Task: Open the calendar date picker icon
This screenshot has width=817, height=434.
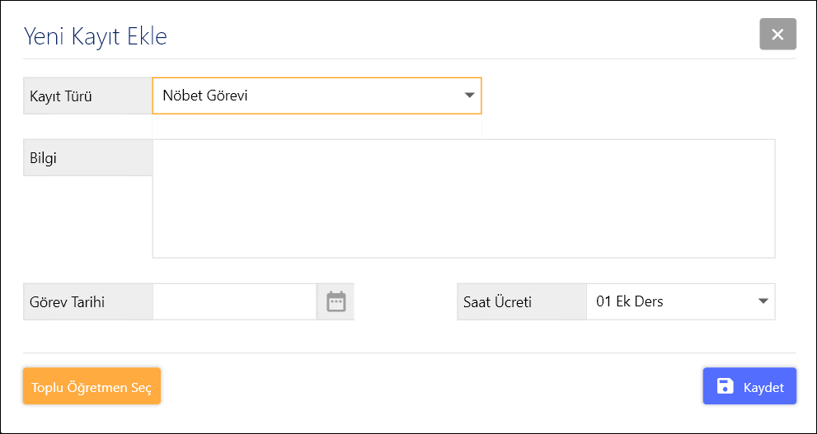Action: 336,301
